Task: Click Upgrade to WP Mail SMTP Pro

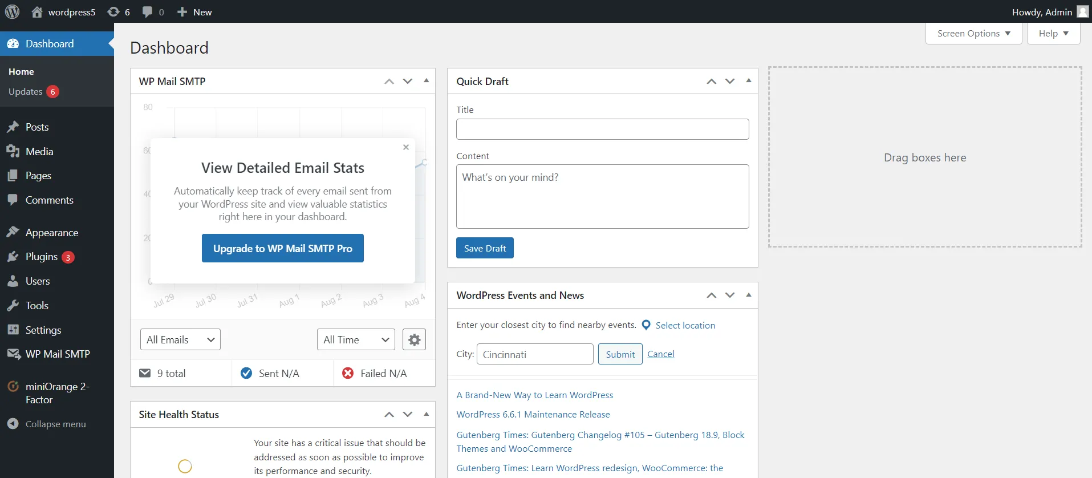Action: click(x=283, y=248)
